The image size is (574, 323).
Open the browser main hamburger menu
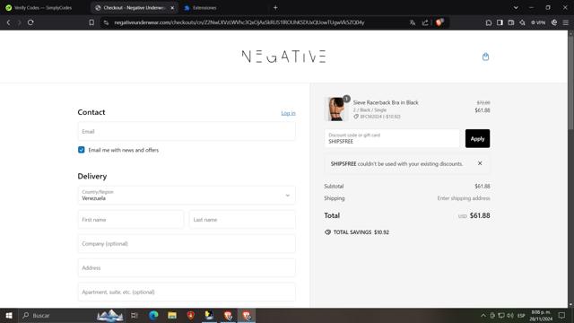566,22
